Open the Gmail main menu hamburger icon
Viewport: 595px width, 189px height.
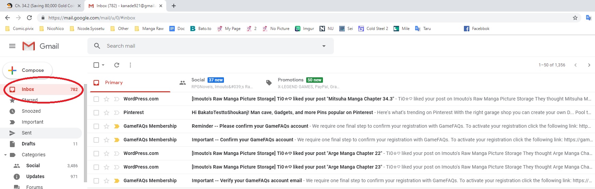click(12, 46)
